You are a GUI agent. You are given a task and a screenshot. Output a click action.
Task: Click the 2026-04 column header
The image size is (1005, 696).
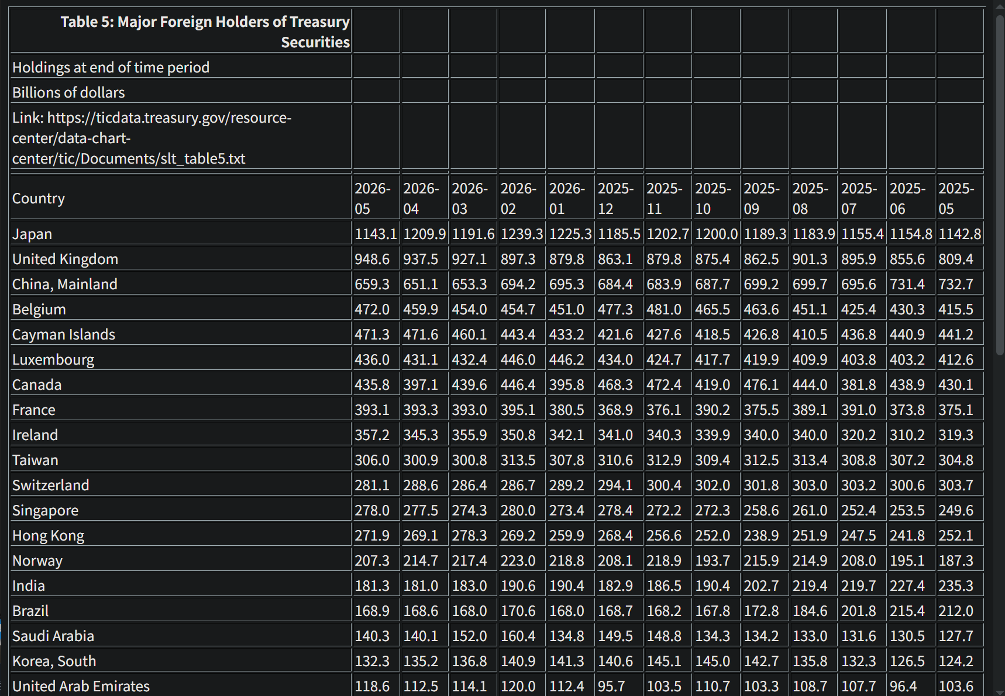click(x=425, y=198)
